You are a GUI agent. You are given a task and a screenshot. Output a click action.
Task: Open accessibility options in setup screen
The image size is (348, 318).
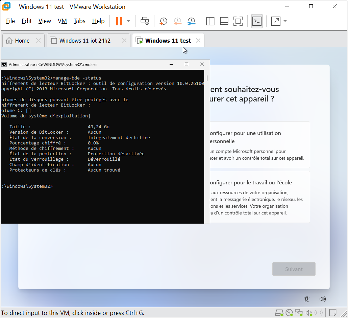306,299
